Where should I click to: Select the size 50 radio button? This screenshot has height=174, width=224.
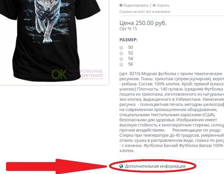121,48
